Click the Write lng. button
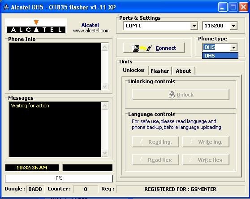Viewport: 250px width, 199px height. 206,142
